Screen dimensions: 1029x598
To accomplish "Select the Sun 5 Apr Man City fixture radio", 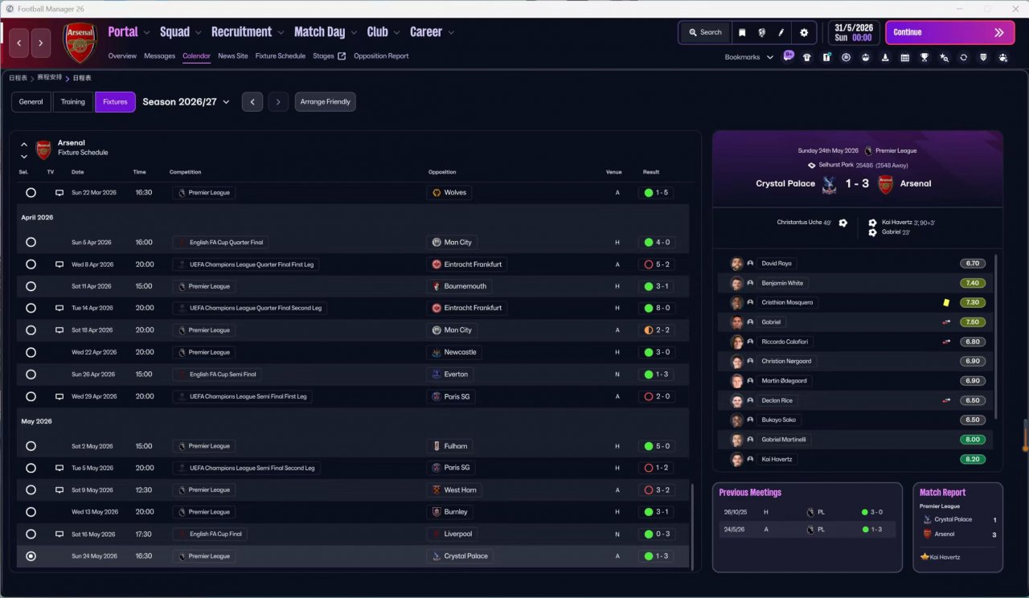I will click(31, 242).
